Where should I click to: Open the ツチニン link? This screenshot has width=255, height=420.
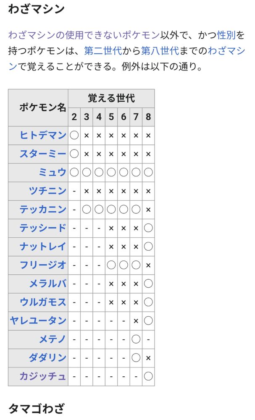click(47, 191)
